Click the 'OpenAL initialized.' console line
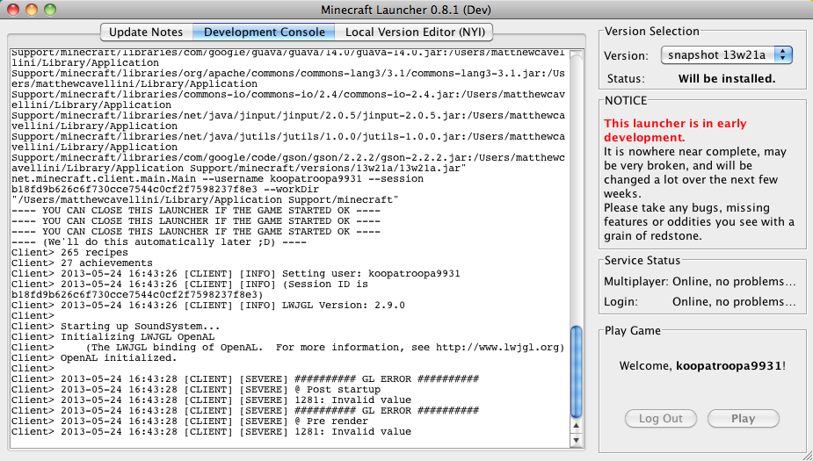Viewport: 813px width, 461px height. [x=94, y=358]
